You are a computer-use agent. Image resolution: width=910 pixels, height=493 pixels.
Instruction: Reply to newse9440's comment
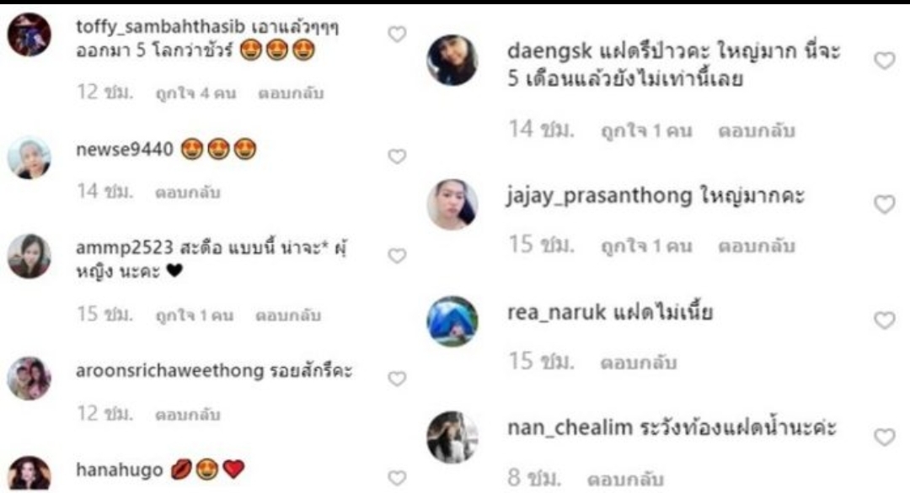187,192
